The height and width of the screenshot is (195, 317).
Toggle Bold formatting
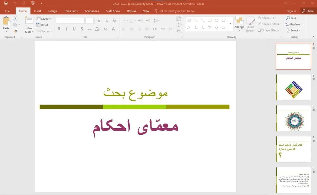(x=59, y=29)
